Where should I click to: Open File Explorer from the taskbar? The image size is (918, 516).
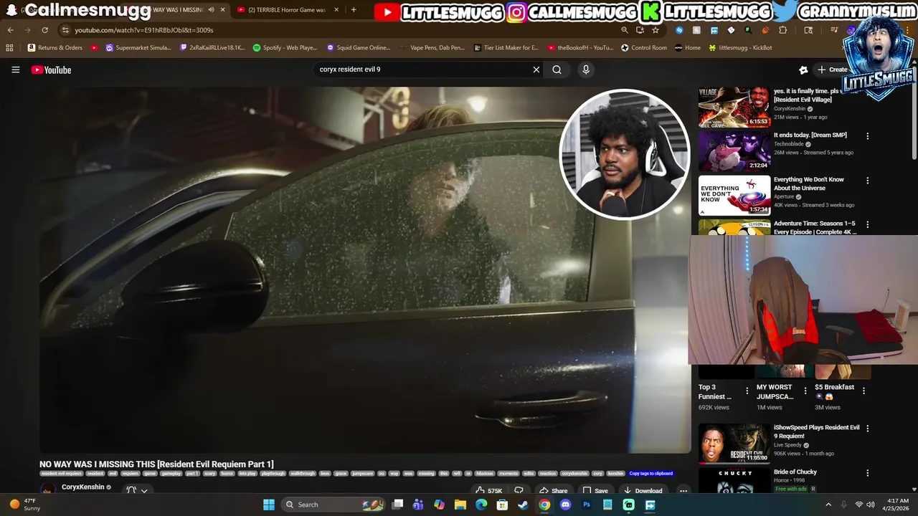click(x=460, y=505)
